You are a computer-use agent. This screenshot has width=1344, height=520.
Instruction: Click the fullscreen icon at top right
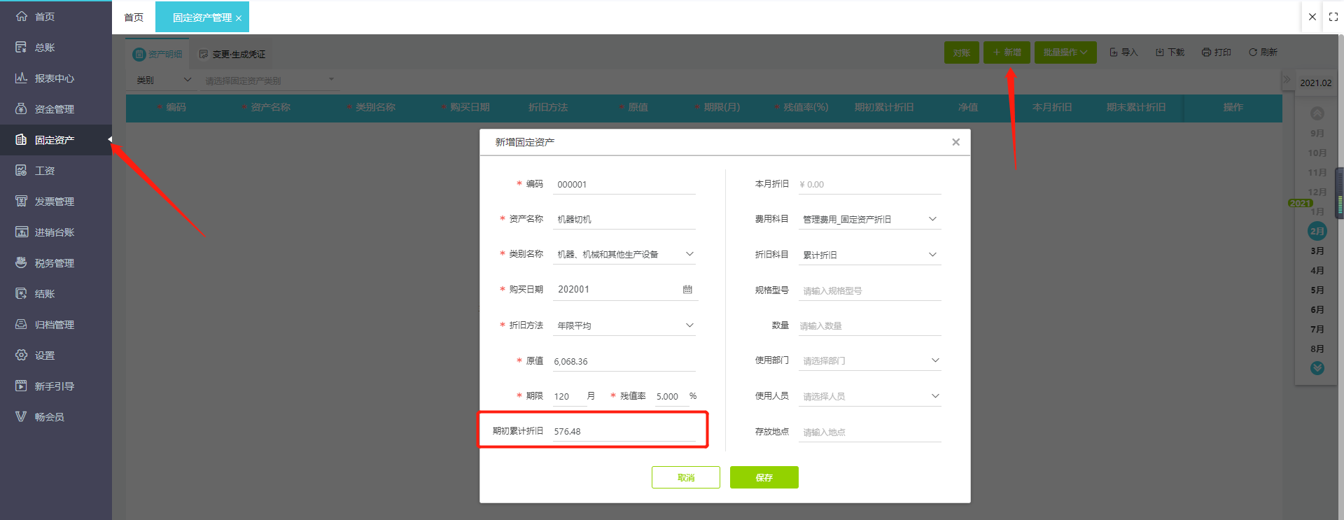[x=1333, y=17]
